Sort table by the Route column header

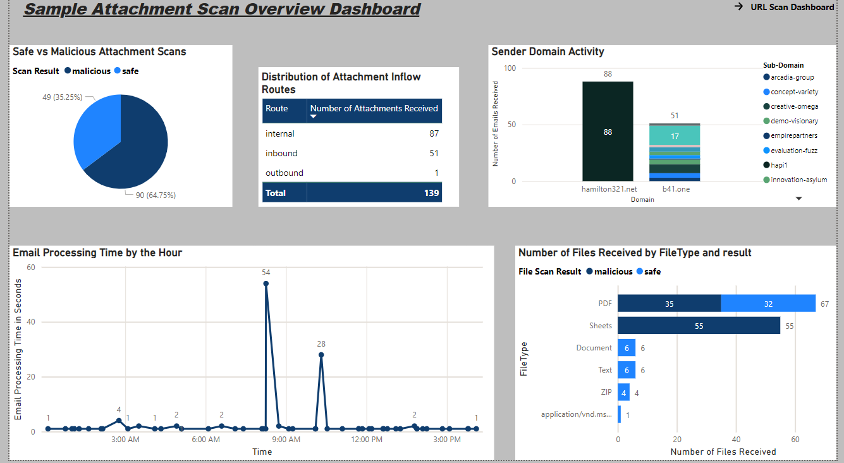pos(277,109)
